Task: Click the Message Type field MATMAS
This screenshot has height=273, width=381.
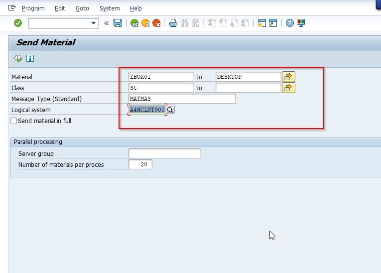Action: (x=182, y=99)
